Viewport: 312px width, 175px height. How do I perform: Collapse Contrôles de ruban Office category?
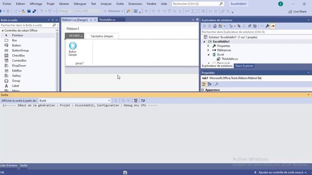coord(3,31)
